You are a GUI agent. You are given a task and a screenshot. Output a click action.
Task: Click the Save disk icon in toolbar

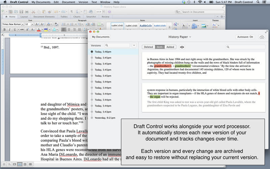click(22, 11)
